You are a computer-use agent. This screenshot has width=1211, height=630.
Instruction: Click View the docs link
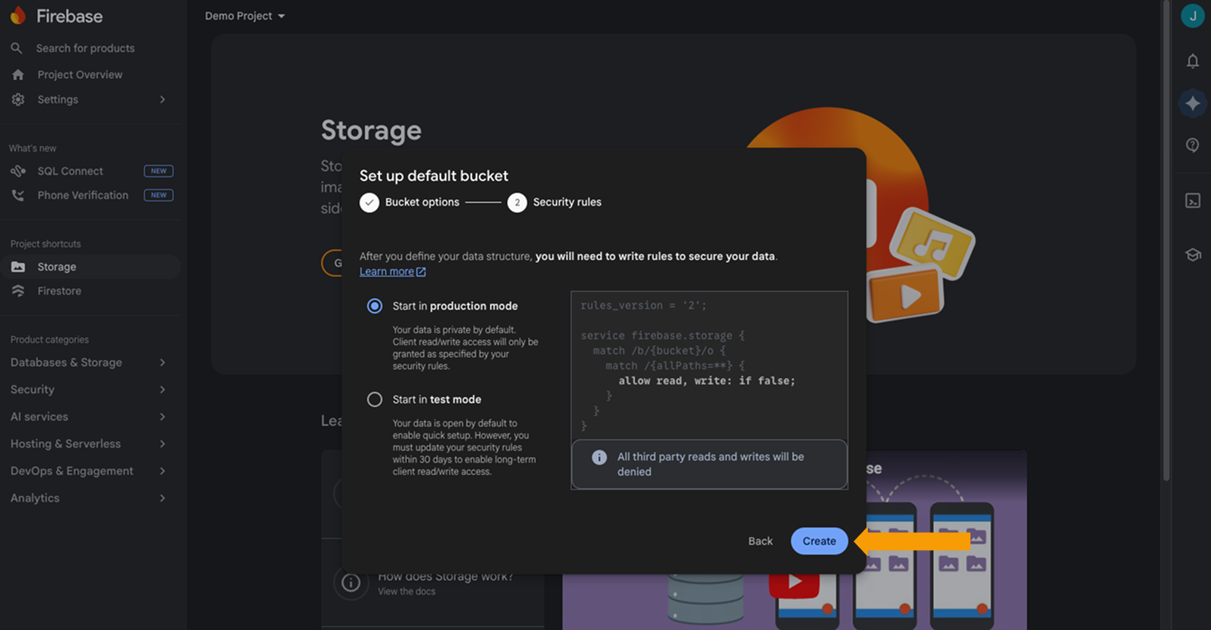pyautogui.click(x=406, y=592)
